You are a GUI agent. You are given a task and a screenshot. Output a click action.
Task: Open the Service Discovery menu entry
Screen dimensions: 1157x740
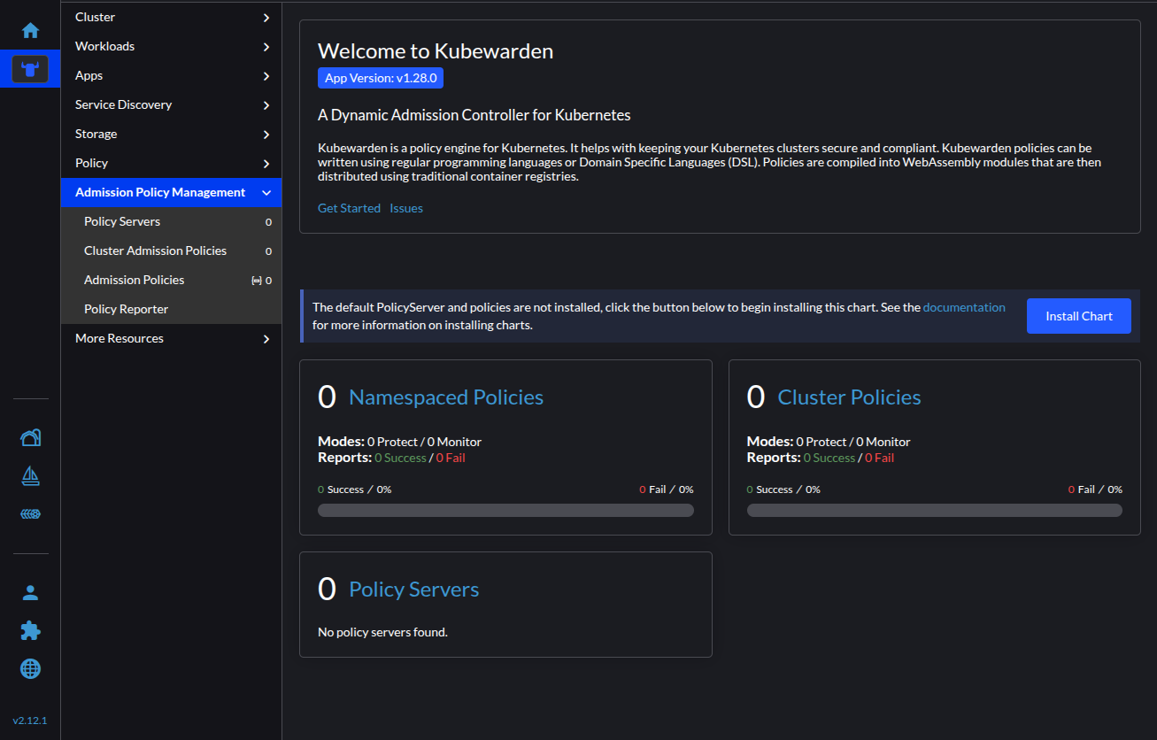pyautogui.click(x=171, y=104)
